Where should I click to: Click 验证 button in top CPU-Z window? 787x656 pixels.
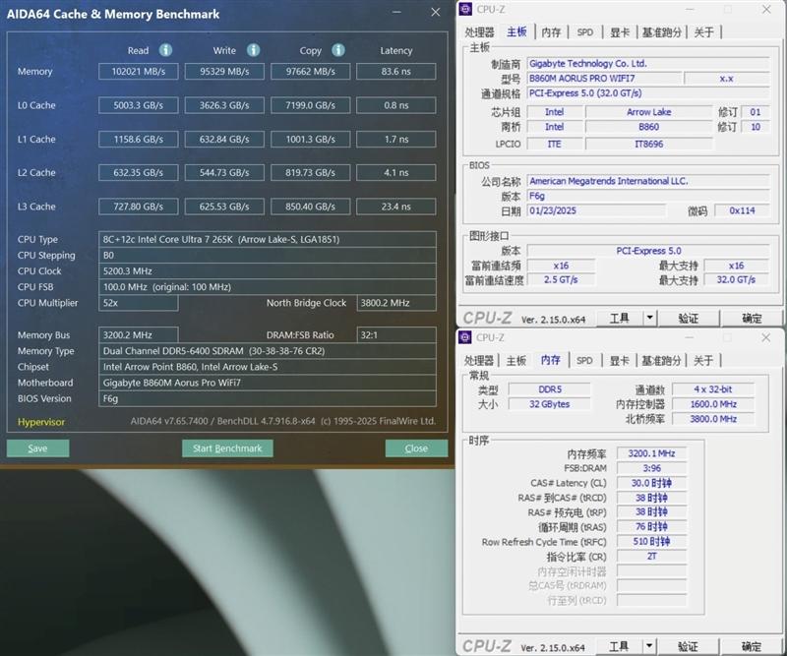point(688,319)
